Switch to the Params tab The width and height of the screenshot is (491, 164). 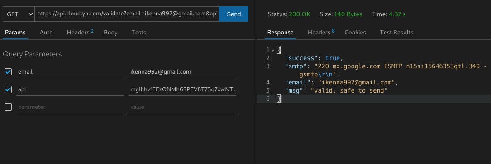pos(15,32)
